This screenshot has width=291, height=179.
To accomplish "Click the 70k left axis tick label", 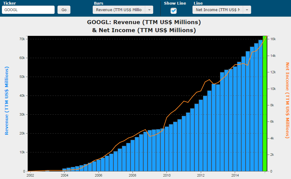I will (22, 39).
